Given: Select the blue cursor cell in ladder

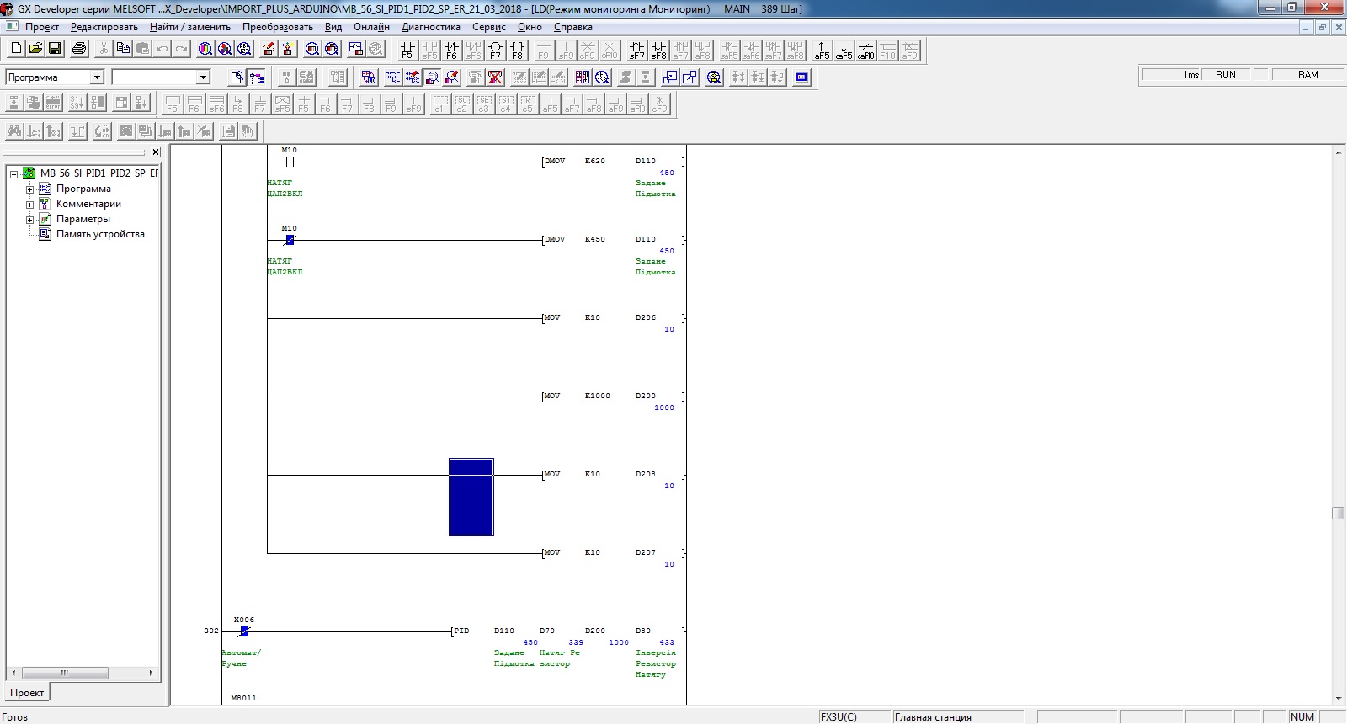Looking at the screenshot, I should coord(471,497).
